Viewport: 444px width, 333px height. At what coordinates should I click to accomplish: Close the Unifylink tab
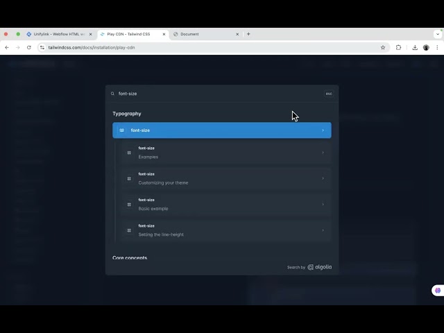[x=91, y=34]
